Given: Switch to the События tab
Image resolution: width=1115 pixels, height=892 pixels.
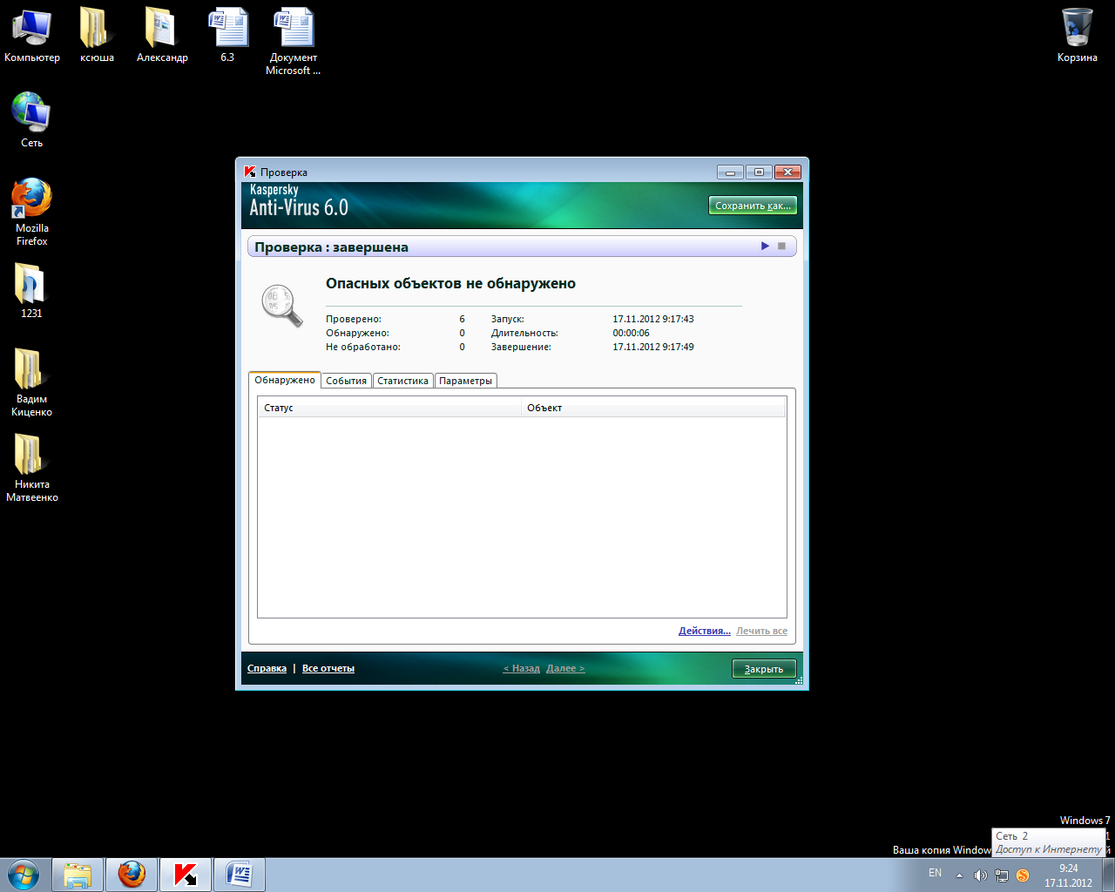Looking at the screenshot, I should 347,381.
